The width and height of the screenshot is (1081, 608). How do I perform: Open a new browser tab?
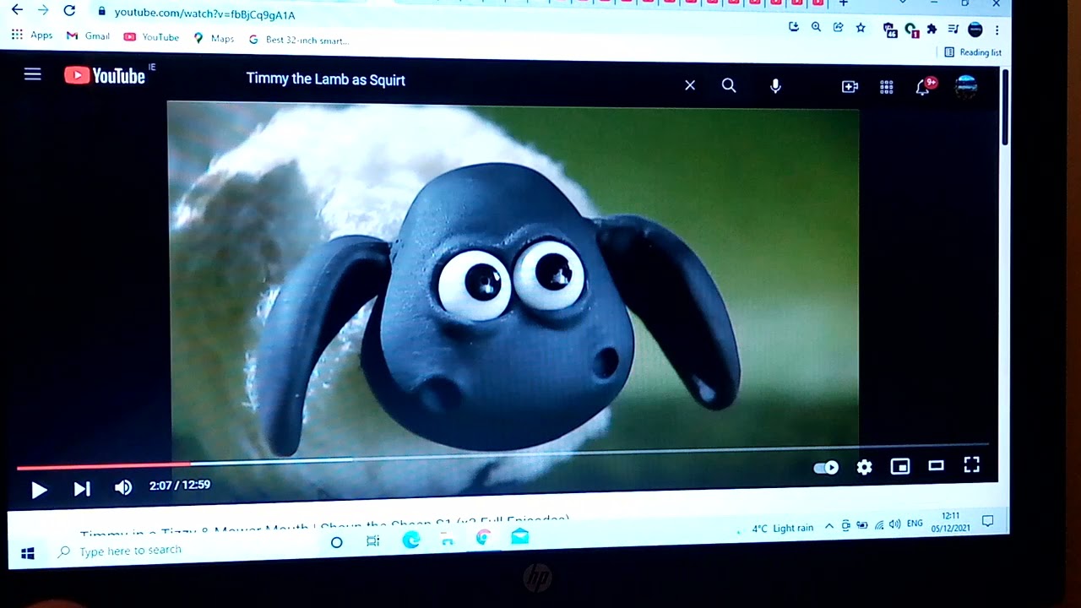[843, 4]
